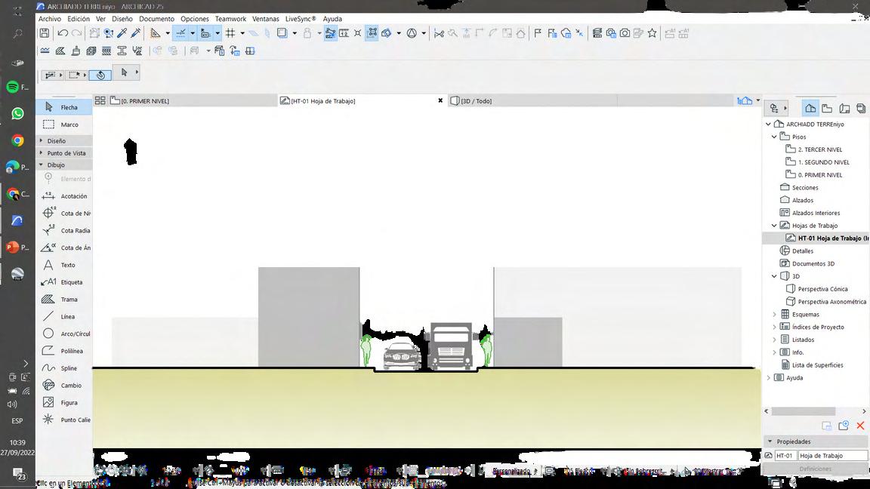Open the Teamwork menu
This screenshot has width=870, height=489.
pyautogui.click(x=231, y=19)
